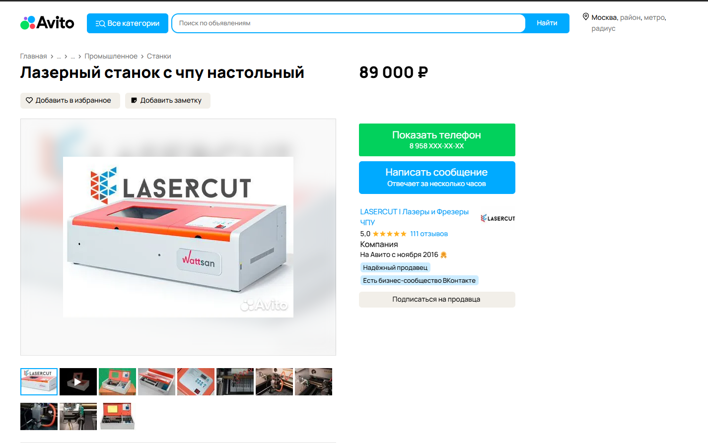Open the LASERCUT seller logo image

click(498, 218)
